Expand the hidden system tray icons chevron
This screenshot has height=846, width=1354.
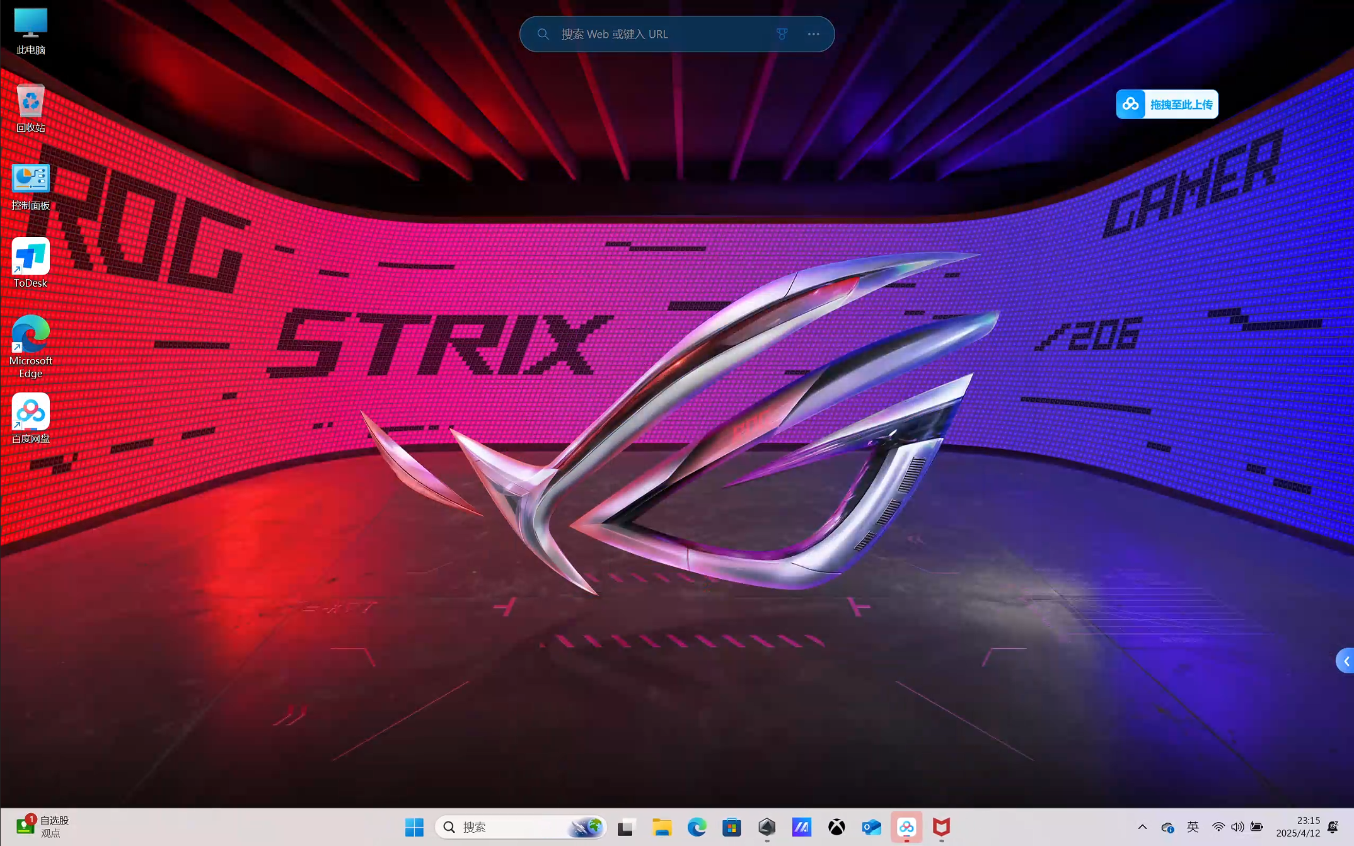pos(1142,826)
